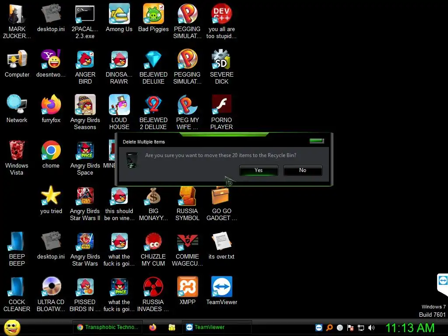Screen dimensions: 448x336
Task: Select the Angry Birds Star Wars icon
Action: [85, 249]
